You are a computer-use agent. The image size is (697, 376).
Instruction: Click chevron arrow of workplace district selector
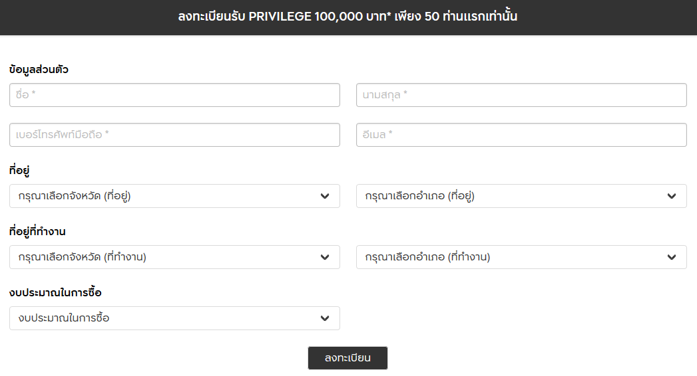672,257
